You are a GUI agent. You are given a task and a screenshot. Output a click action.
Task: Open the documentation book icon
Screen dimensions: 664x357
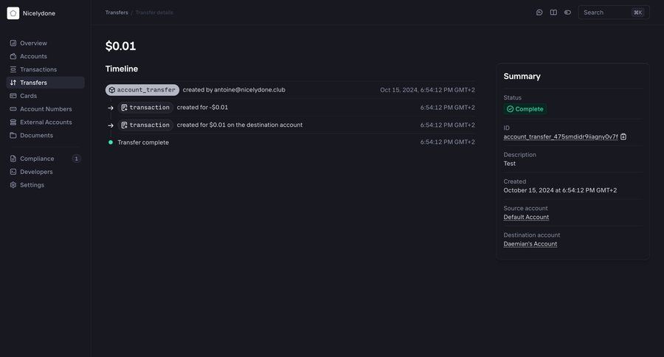pyautogui.click(x=553, y=13)
